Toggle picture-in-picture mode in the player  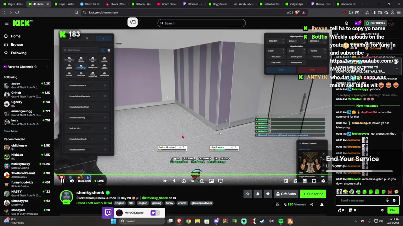[211, 181]
